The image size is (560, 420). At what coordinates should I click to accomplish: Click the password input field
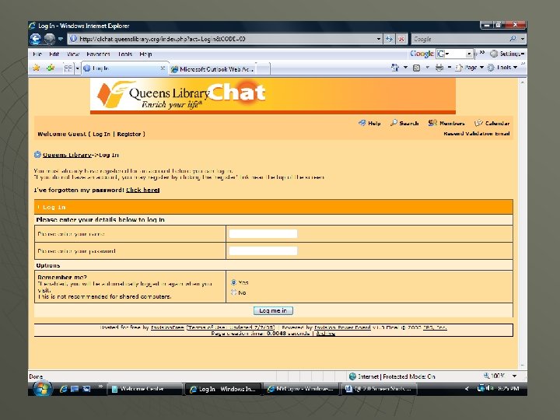(x=263, y=250)
